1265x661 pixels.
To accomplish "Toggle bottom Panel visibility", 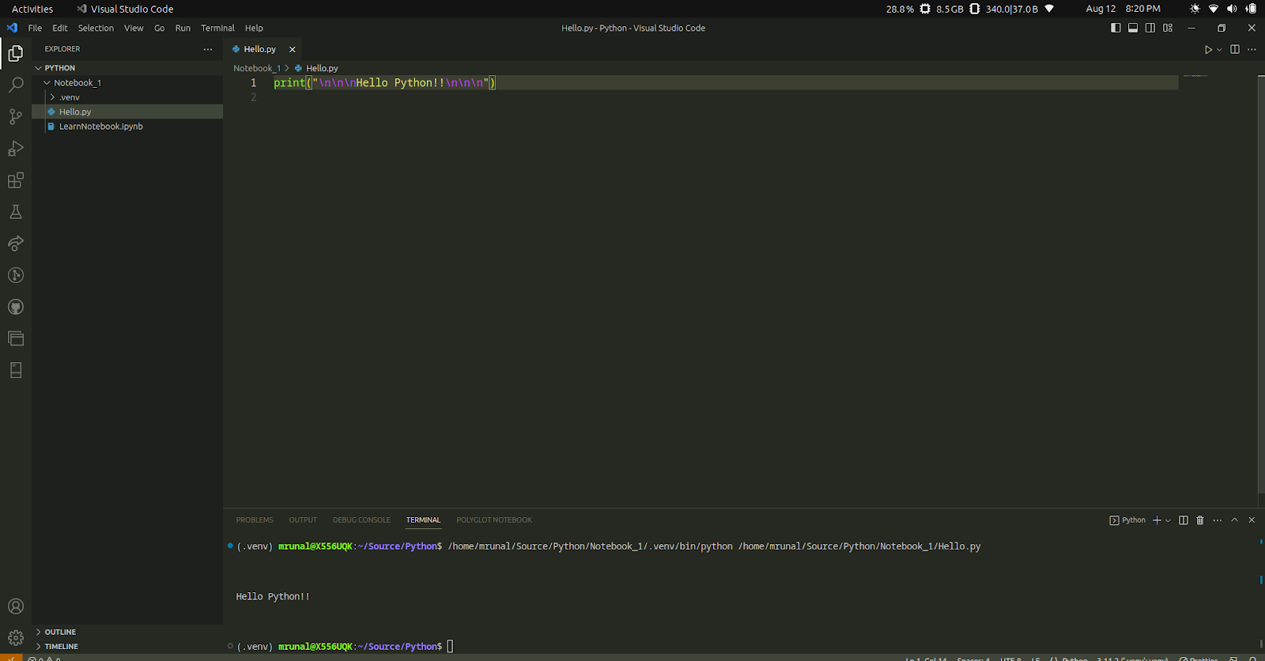I will 1133,28.
